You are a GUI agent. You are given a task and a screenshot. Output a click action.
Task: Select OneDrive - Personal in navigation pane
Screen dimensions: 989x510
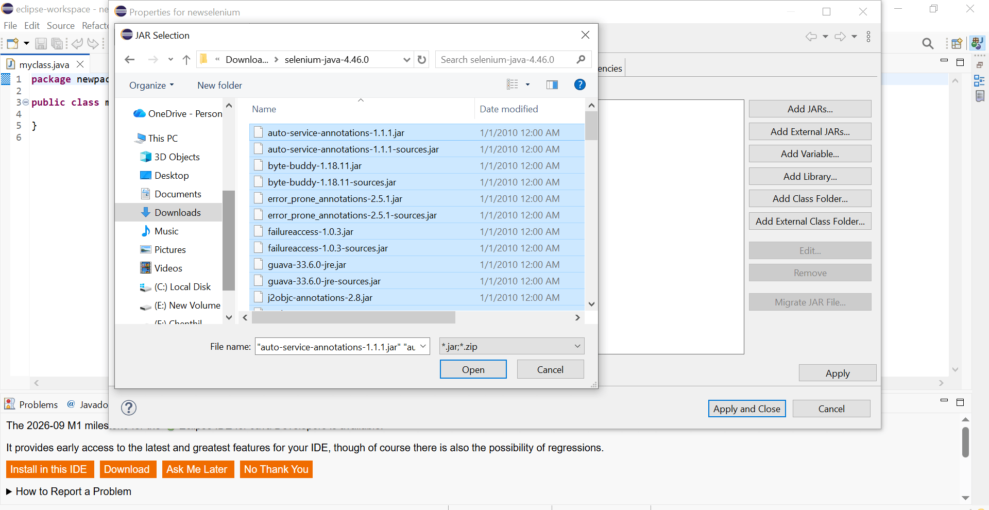click(178, 114)
